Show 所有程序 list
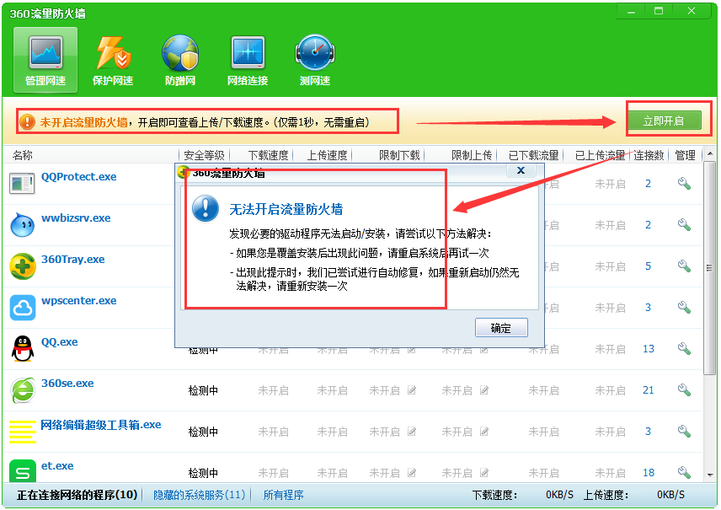721x510 pixels. pyautogui.click(x=283, y=495)
